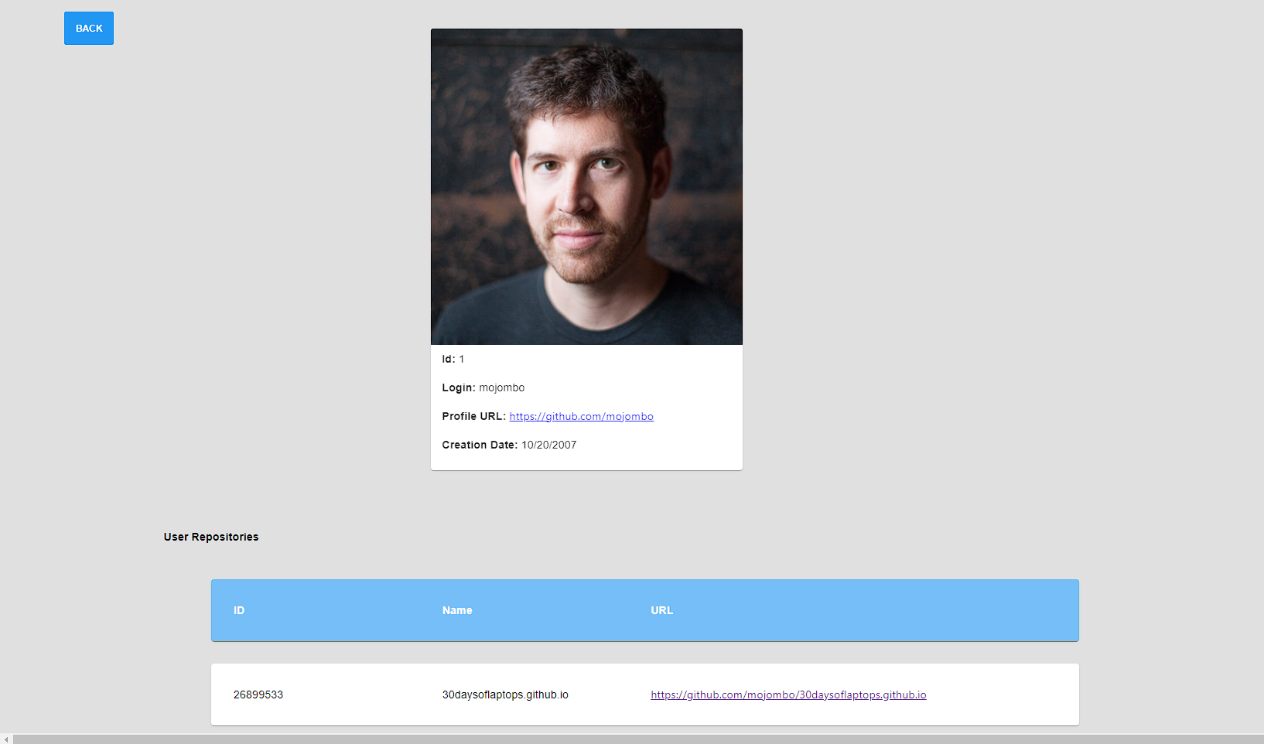1264x744 pixels.
Task: Select the URL column header
Action: click(662, 610)
